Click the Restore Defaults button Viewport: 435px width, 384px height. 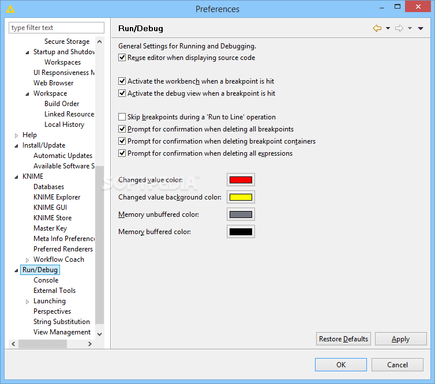click(343, 339)
